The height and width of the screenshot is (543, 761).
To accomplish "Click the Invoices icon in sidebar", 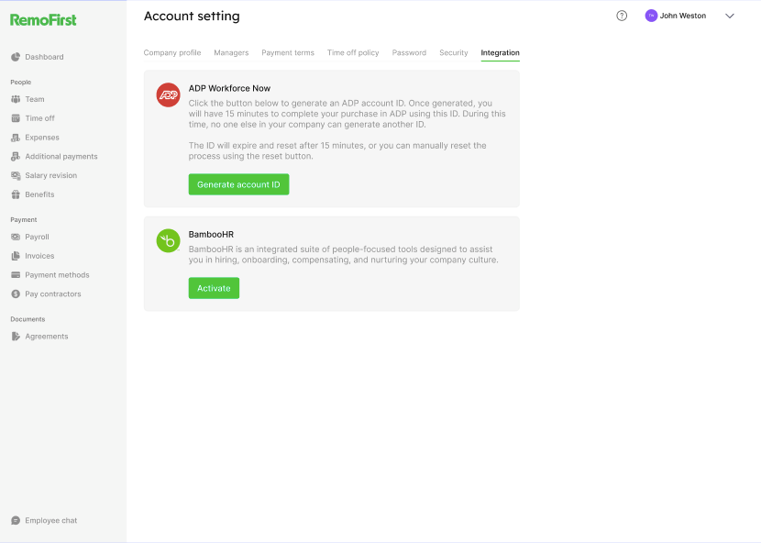I will click(x=16, y=256).
